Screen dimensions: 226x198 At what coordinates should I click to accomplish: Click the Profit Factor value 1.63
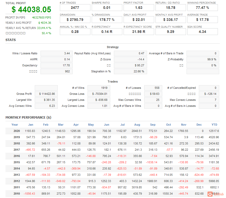[x=139, y=8]
